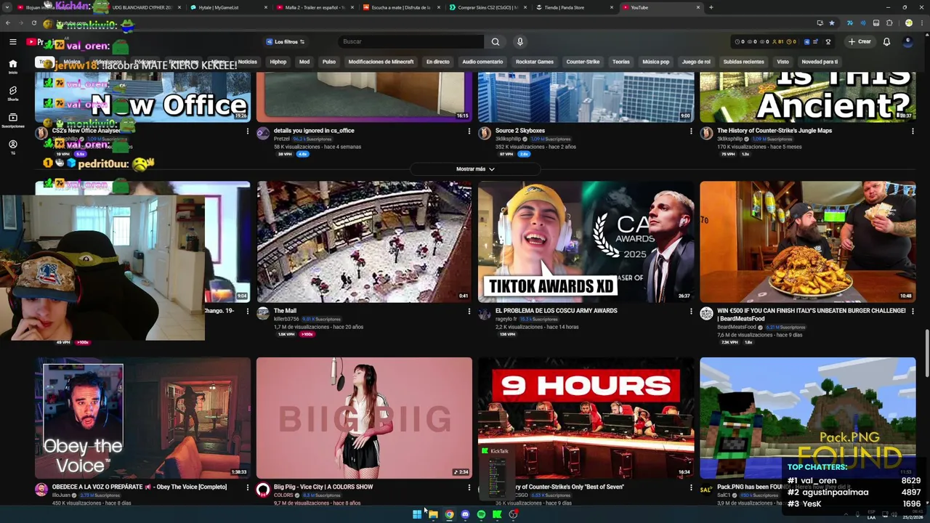Screen dimensions: 930x523
Task: Open options for CS2's New Office Analysed video
Action: point(247,131)
